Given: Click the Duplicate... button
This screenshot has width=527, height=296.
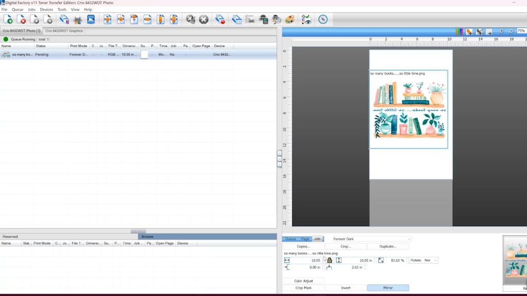Looking at the screenshot, I should [x=388, y=246].
